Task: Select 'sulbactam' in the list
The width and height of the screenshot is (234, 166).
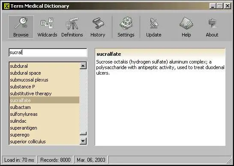Action: point(44,107)
